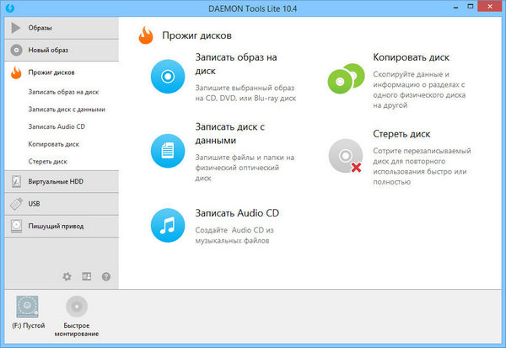The width and height of the screenshot is (506, 348).
Task: Click the green discs 'Копировать диск' icon
Action: tap(344, 78)
